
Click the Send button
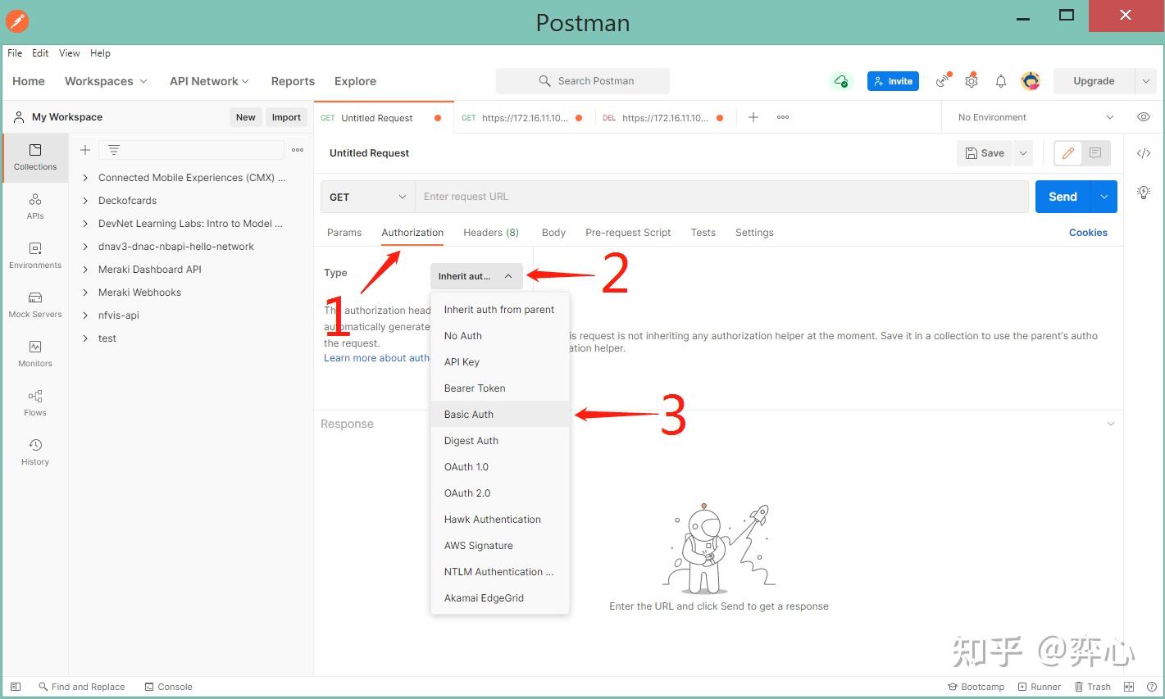pyautogui.click(x=1063, y=196)
